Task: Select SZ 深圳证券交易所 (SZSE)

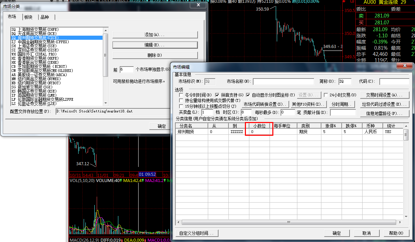Action: click(57, 50)
